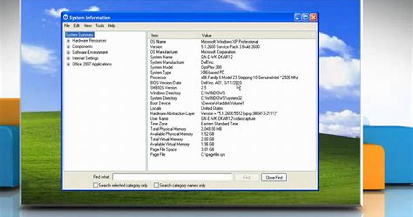This screenshot has width=413, height=217.
Task: Click the Find what input field
Action: coord(172,177)
